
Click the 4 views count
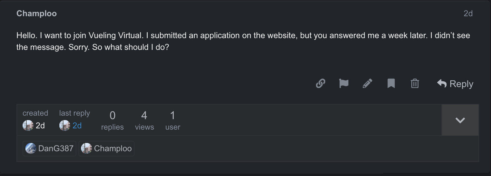(144, 120)
